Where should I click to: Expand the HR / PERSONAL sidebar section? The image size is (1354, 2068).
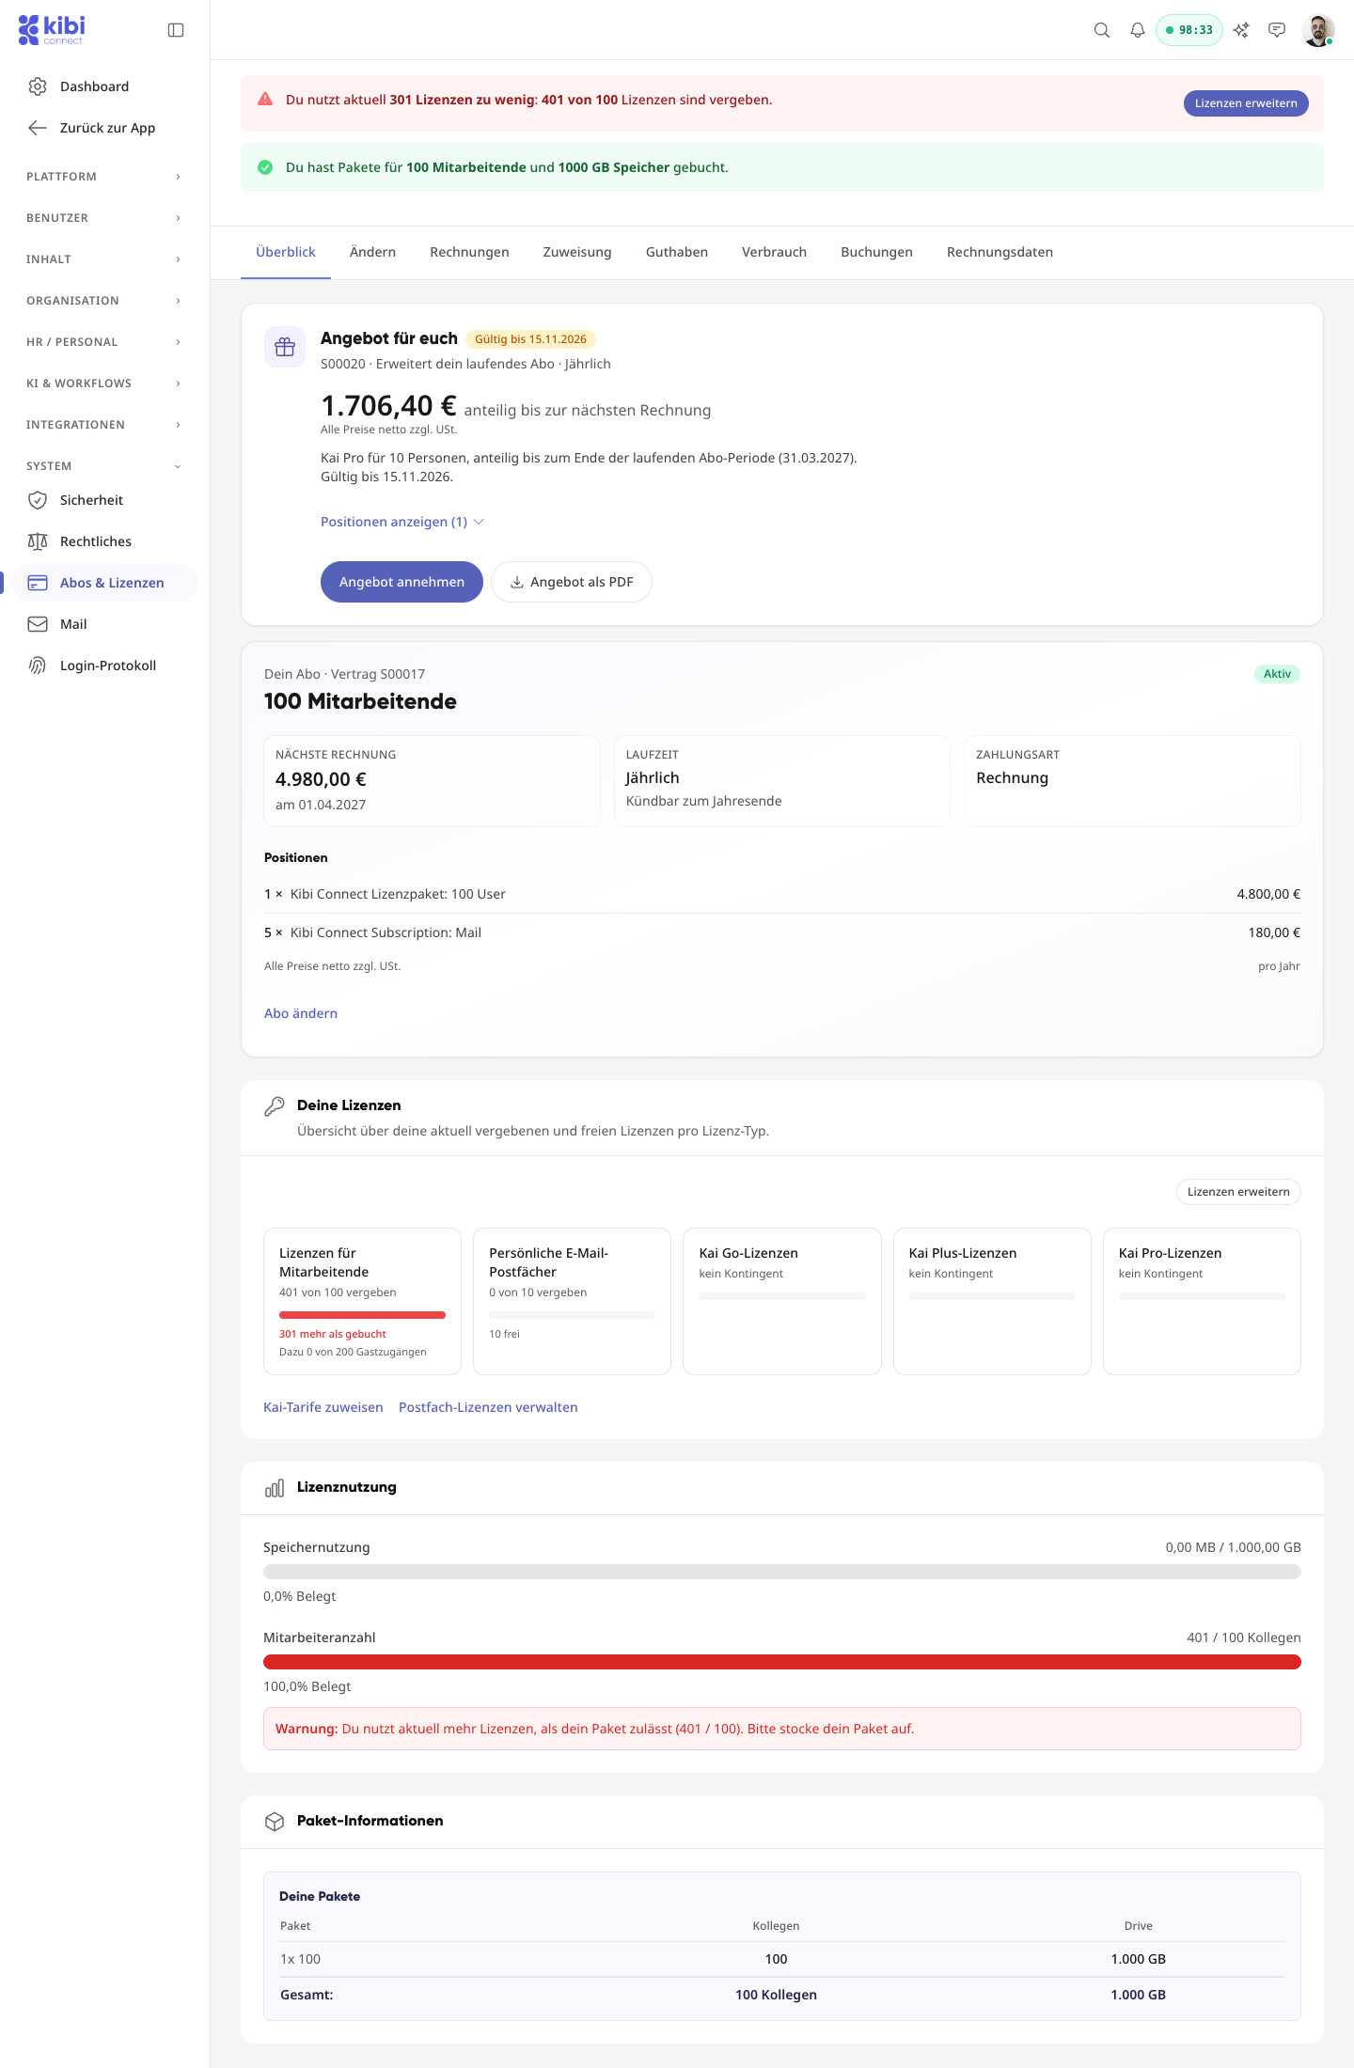104,342
